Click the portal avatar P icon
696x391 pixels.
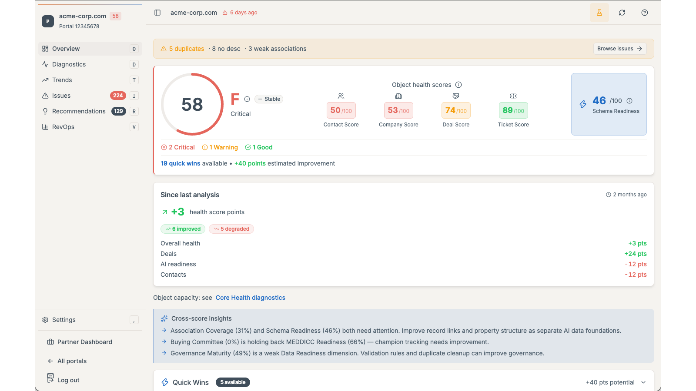pyautogui.click(x=48, y=21)
